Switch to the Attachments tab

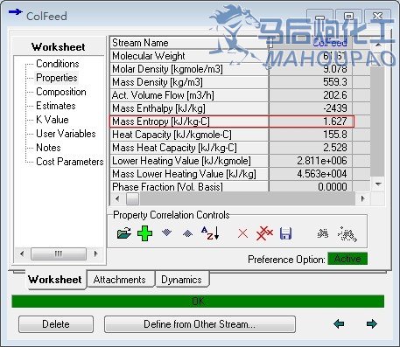120,280
